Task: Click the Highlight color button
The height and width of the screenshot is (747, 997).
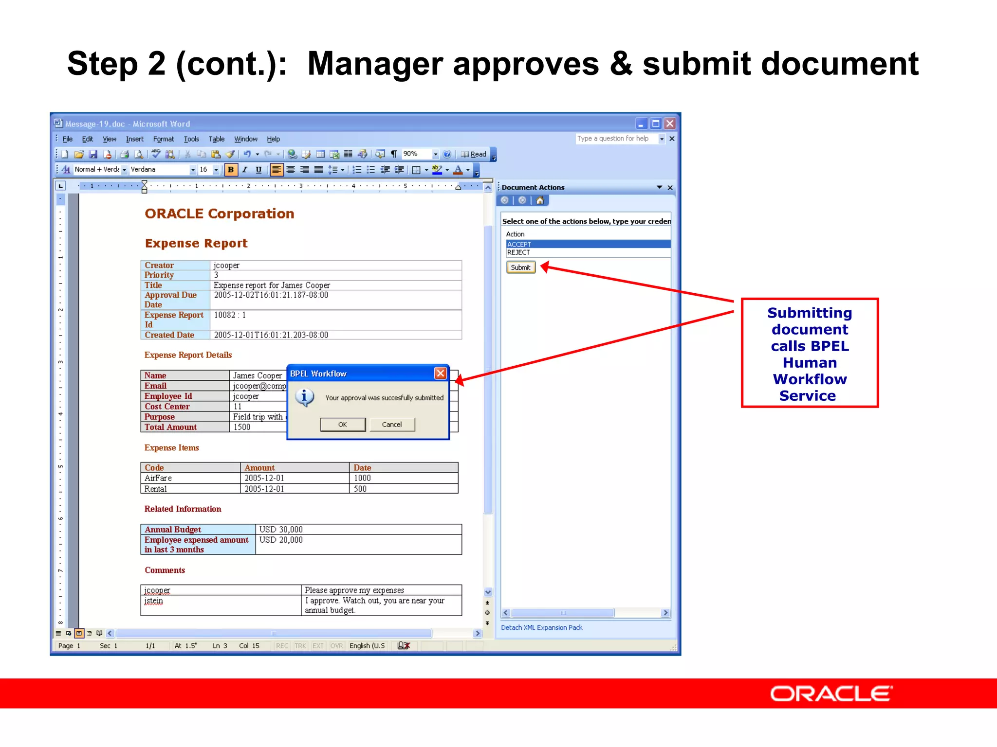Action: [x=437, y=169]
